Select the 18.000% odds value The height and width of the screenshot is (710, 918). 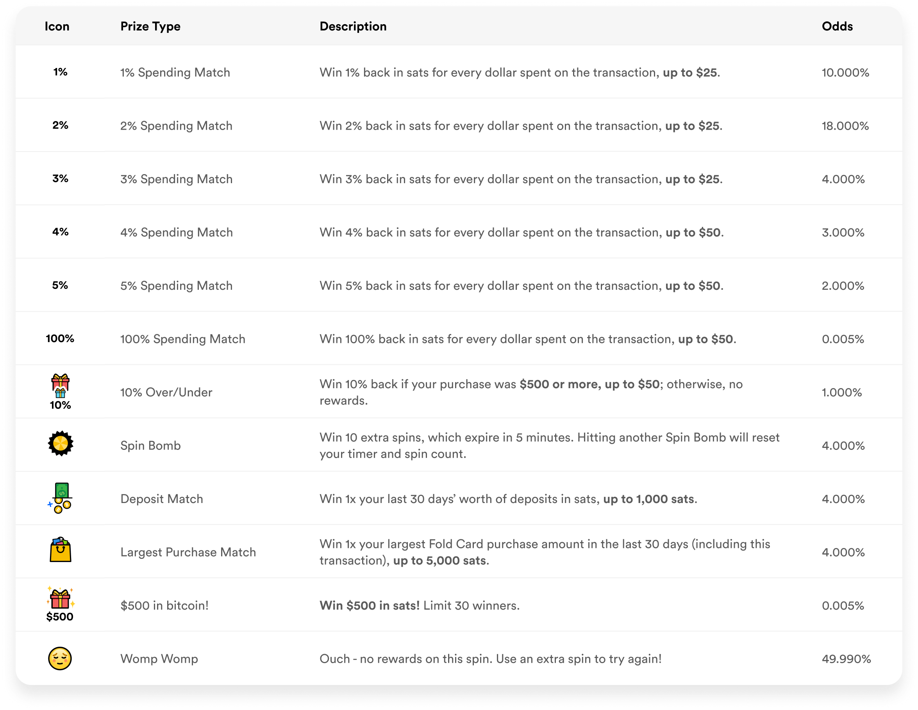[x=845, y=126]
